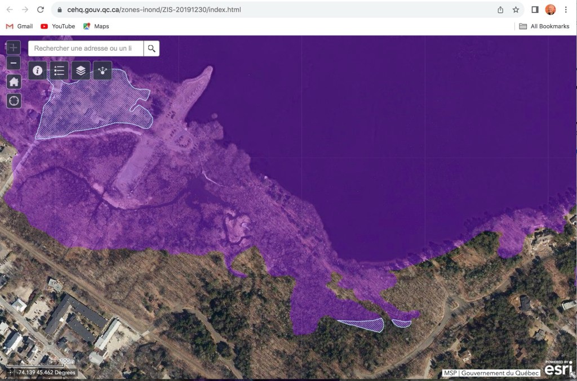Return map to default home extent
Viewport: 577px width, 381px height.
coord(14,82)
